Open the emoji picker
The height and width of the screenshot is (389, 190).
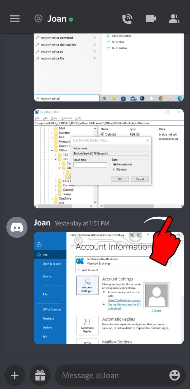coord(175,375)
